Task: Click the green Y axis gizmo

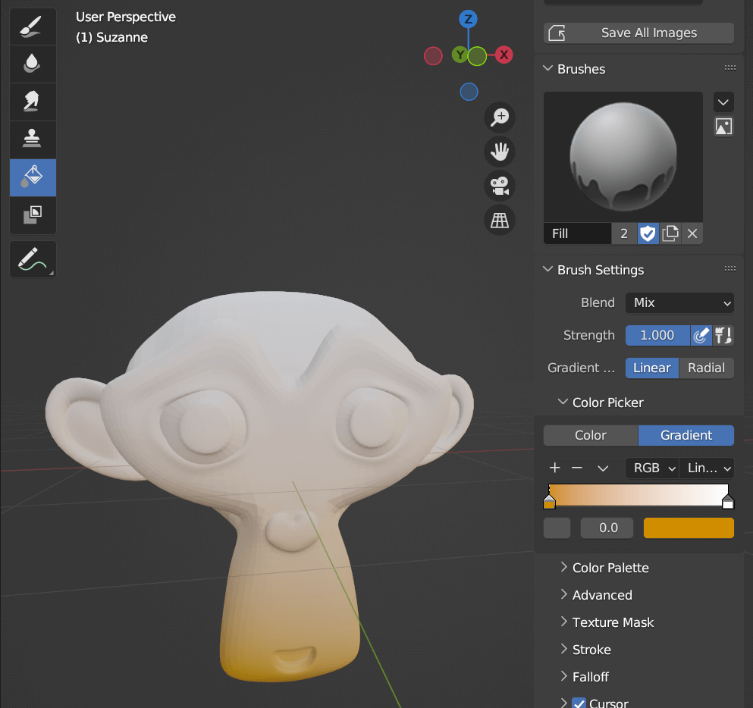Action: (x=460, y=55)
